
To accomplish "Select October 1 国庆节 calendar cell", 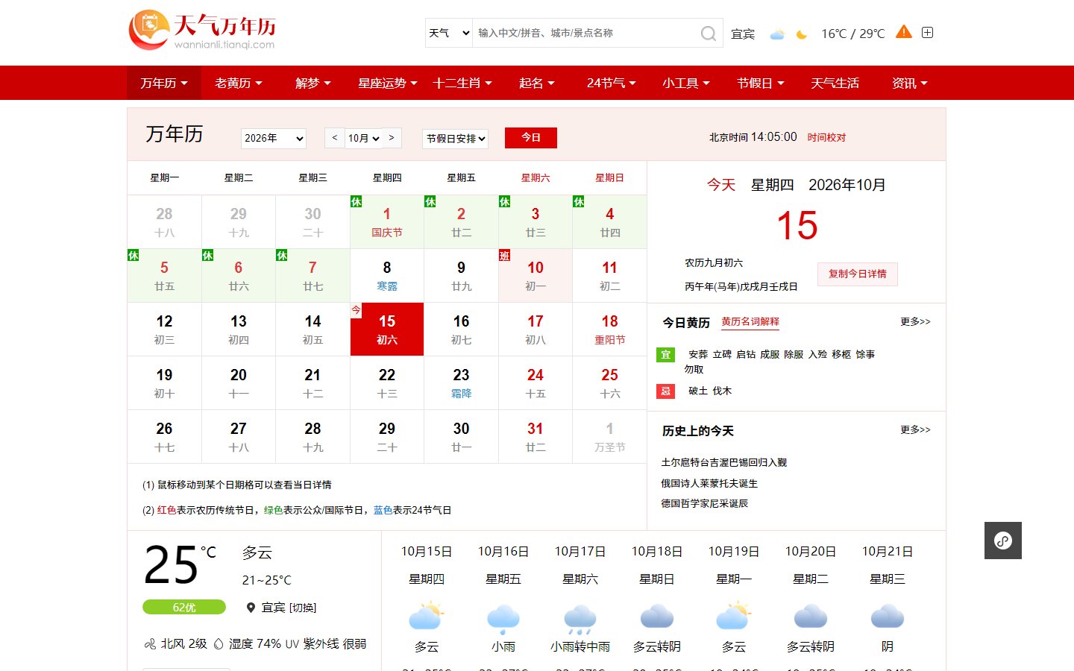I will [387, 222].
